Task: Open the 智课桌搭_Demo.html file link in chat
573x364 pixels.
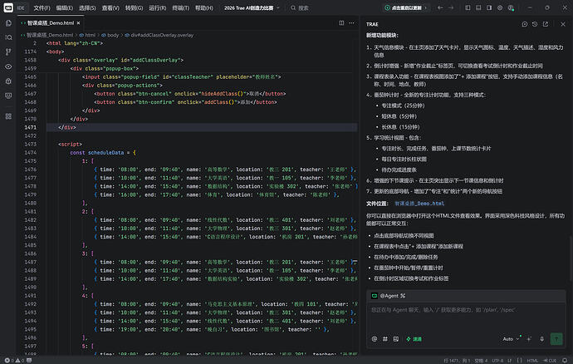Action: point(419,204)
